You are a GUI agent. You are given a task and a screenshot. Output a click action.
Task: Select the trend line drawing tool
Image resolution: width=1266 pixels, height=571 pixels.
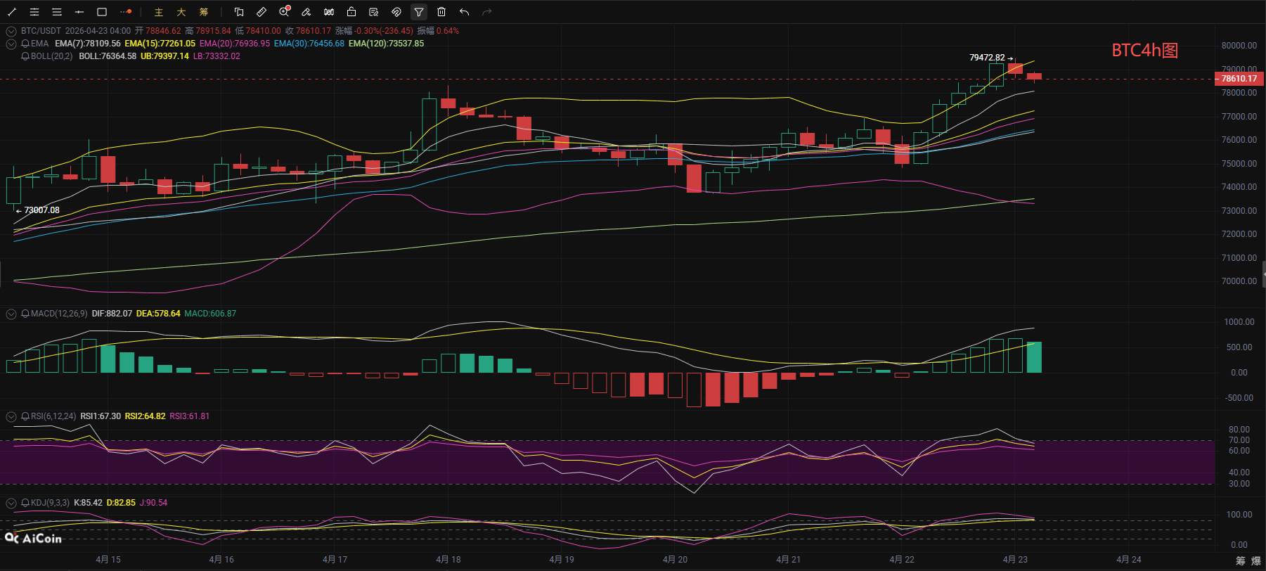point(12,12)
